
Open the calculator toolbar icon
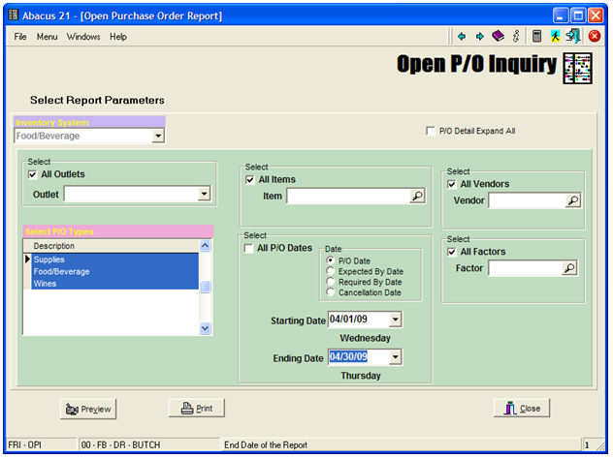coord(536,36)
